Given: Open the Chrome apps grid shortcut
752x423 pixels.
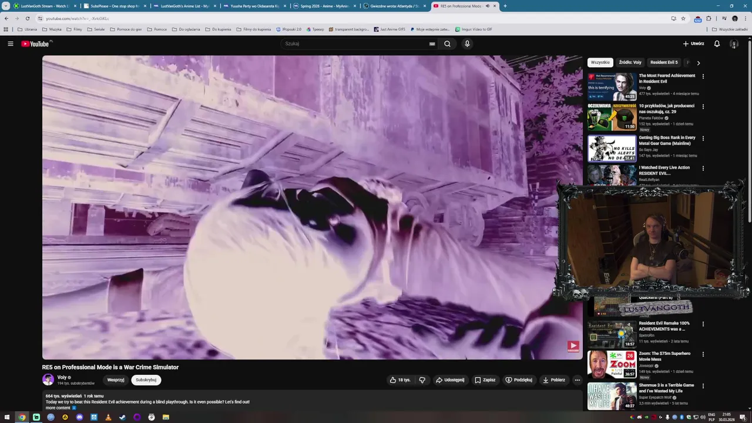Looking at the screenshot, I should (x=6, y=29).
